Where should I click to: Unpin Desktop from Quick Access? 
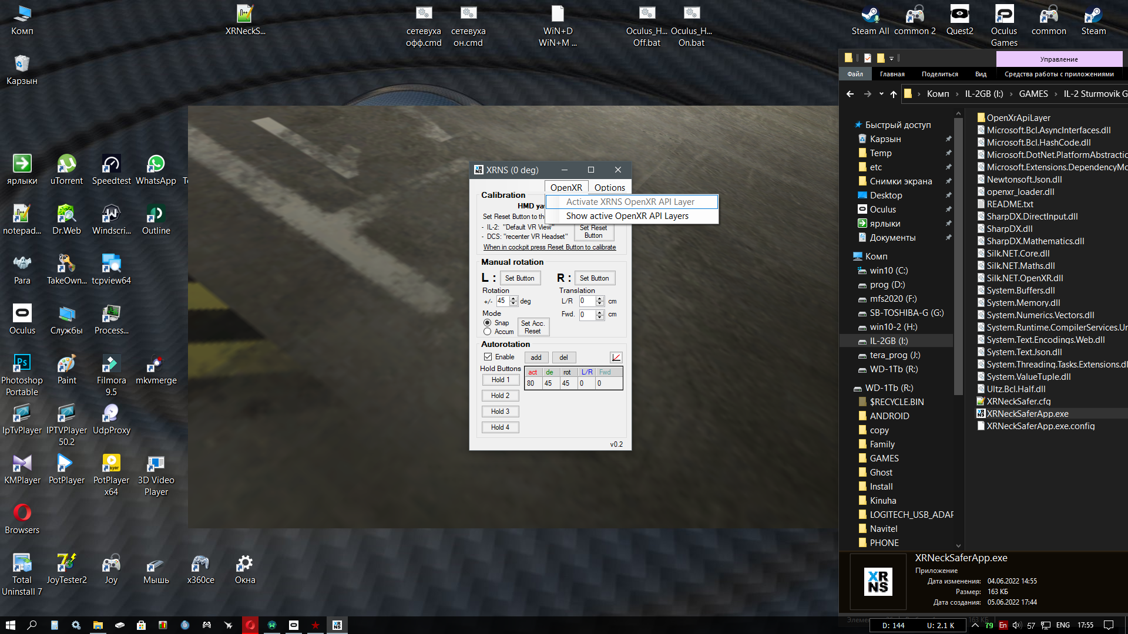[948, 195]
